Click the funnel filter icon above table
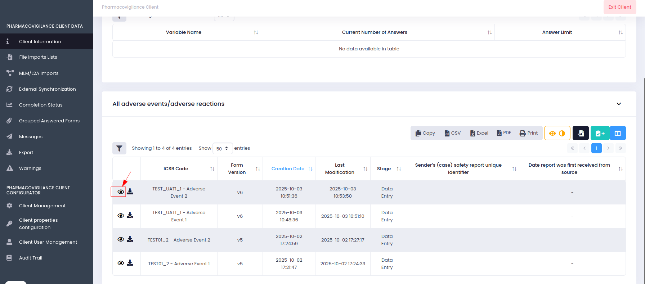The height and width of the screenshot is (284, 645). [119, 148]
